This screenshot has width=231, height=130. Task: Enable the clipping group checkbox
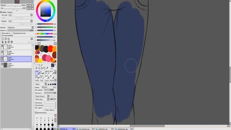pyautogui.click(x=12, y=33)
